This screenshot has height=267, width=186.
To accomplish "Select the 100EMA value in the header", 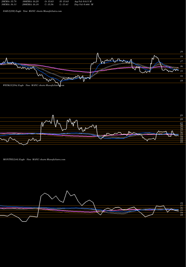I will (x=31, y=1).
